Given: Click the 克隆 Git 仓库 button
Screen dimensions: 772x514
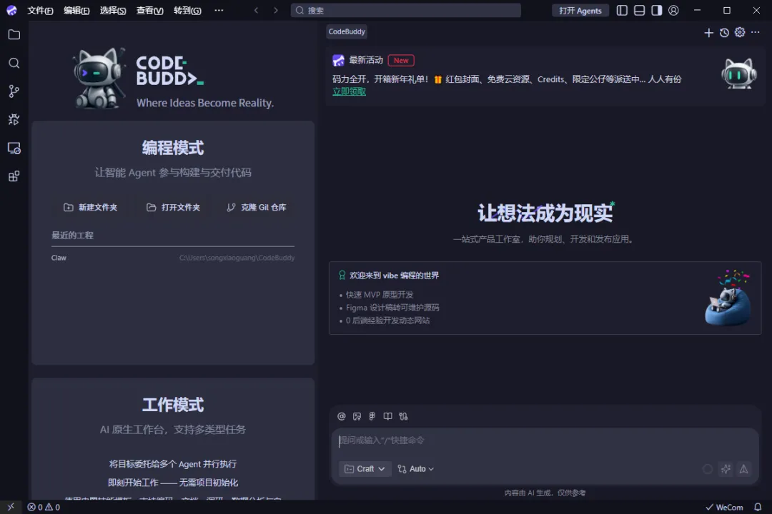Looking at the screenshot, I should tap(256, 208).
